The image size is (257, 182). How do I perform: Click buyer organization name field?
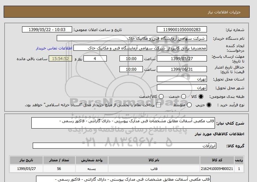[x=132, y=38]
